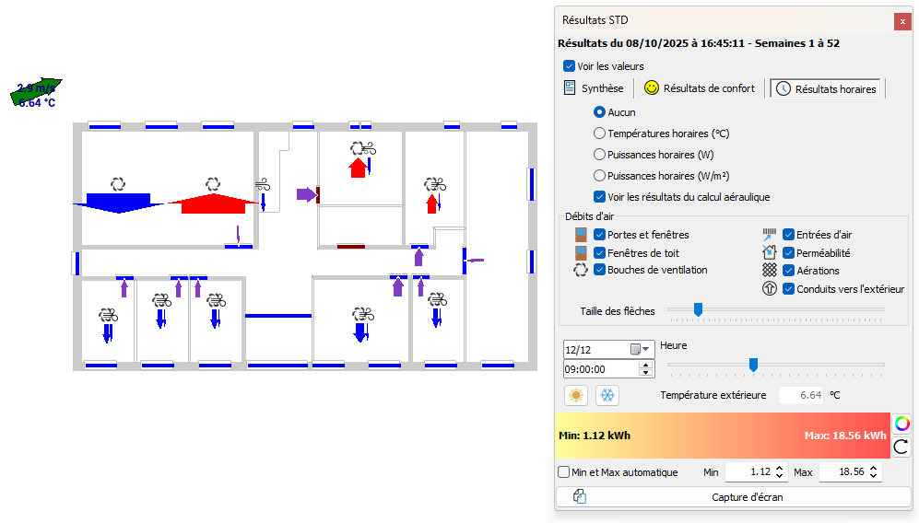The width and height of the screenshot is (919, 523).
Task: Enable Min et Max automatique checkbox
Action: point(564,472)
